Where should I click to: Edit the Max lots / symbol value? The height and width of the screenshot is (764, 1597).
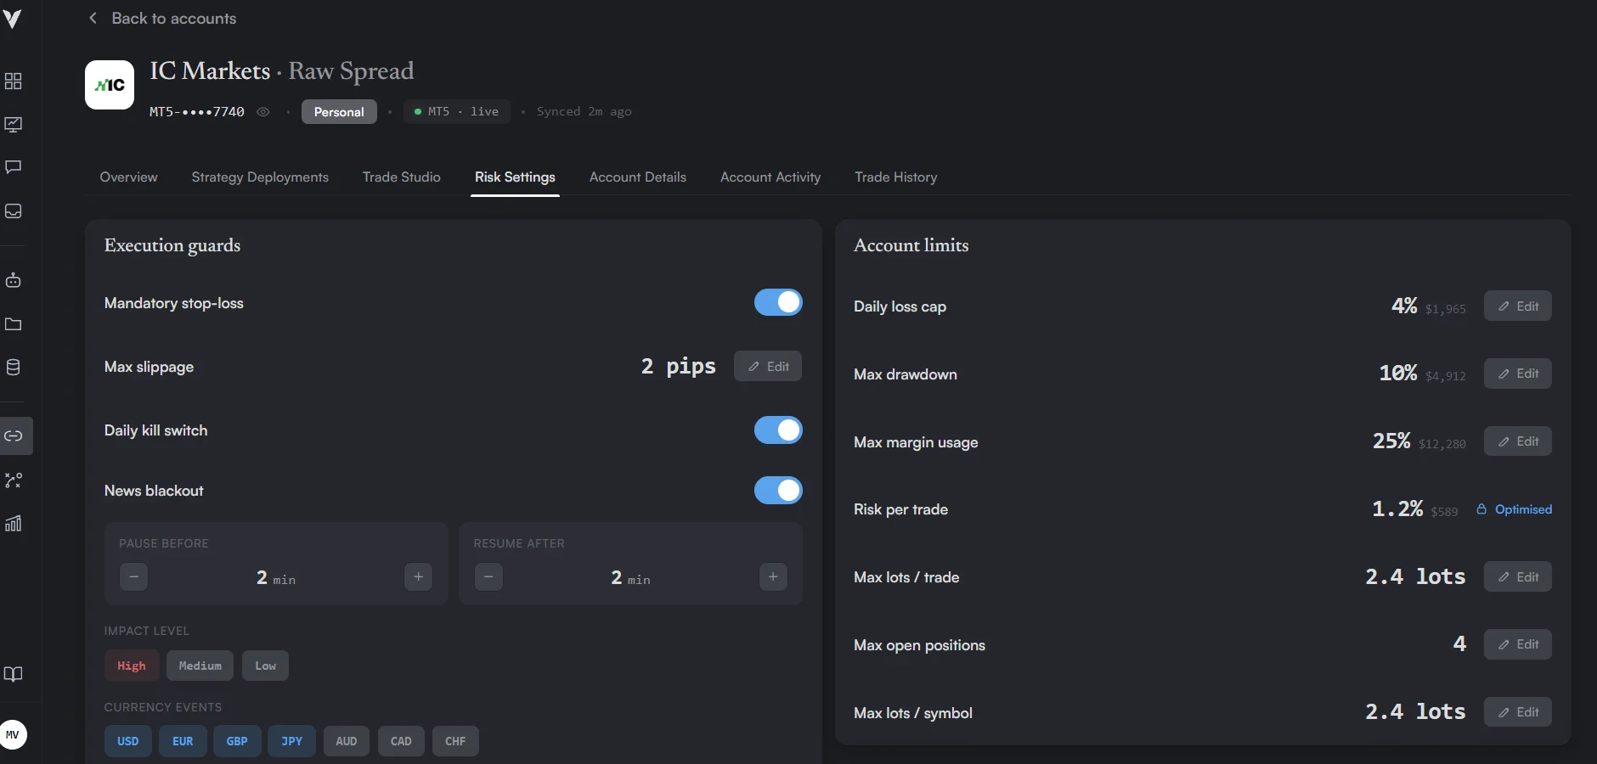click(1518, 712)
